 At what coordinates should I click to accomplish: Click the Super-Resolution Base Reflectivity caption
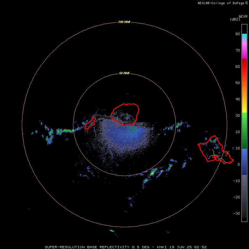coord(126,247)
